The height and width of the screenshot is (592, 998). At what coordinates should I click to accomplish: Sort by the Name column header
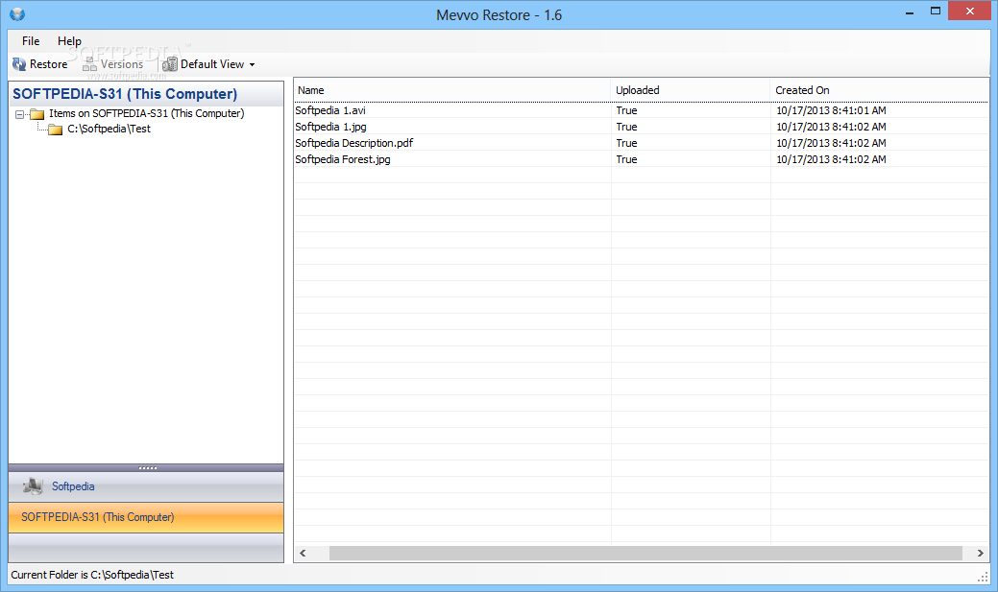click(x=451, y=90)
